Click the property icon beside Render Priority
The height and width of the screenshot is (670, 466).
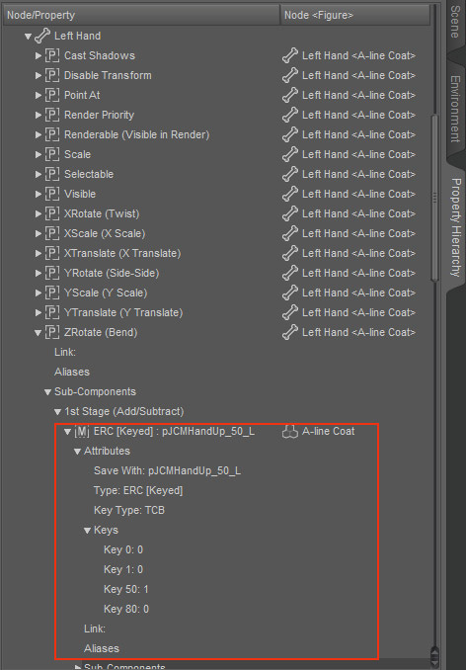pyautogui.click(x=52, y=115)
